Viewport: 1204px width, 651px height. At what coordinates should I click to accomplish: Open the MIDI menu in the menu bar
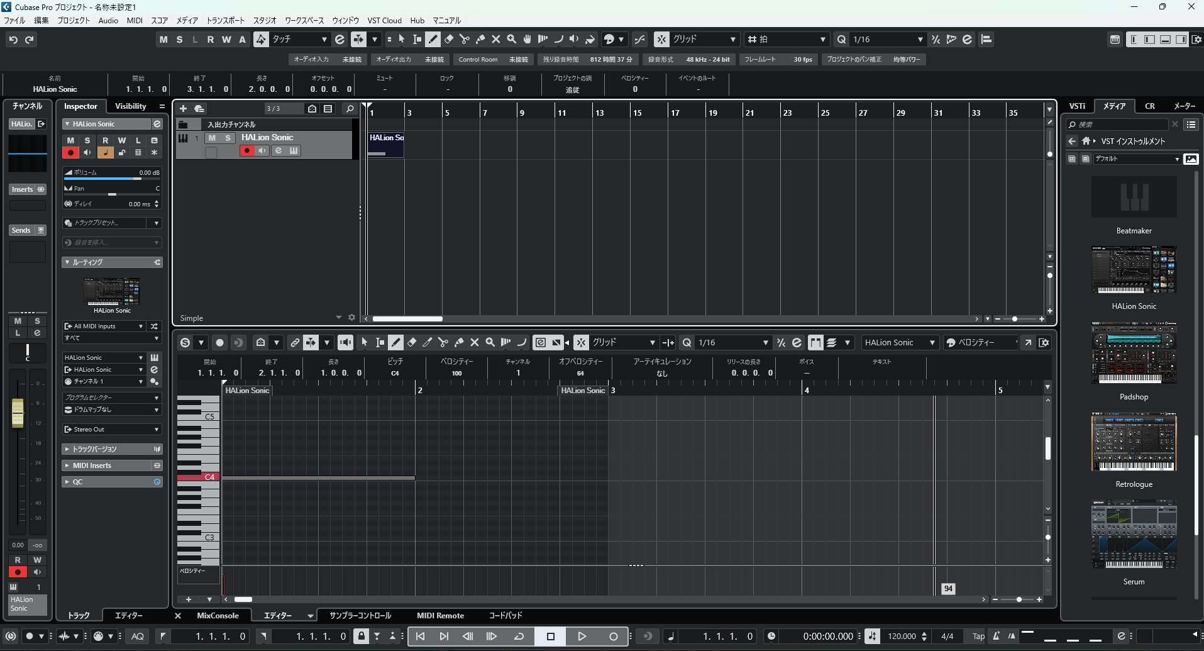click(134, 20)
